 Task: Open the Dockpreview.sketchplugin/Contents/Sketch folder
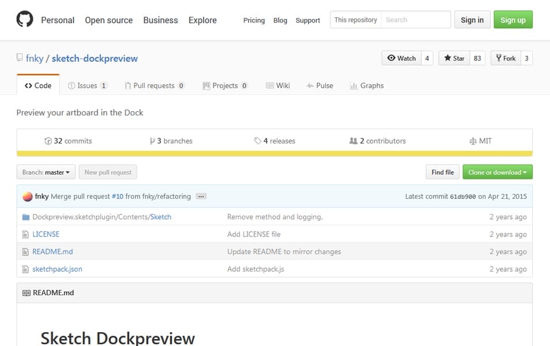point(102,217)
